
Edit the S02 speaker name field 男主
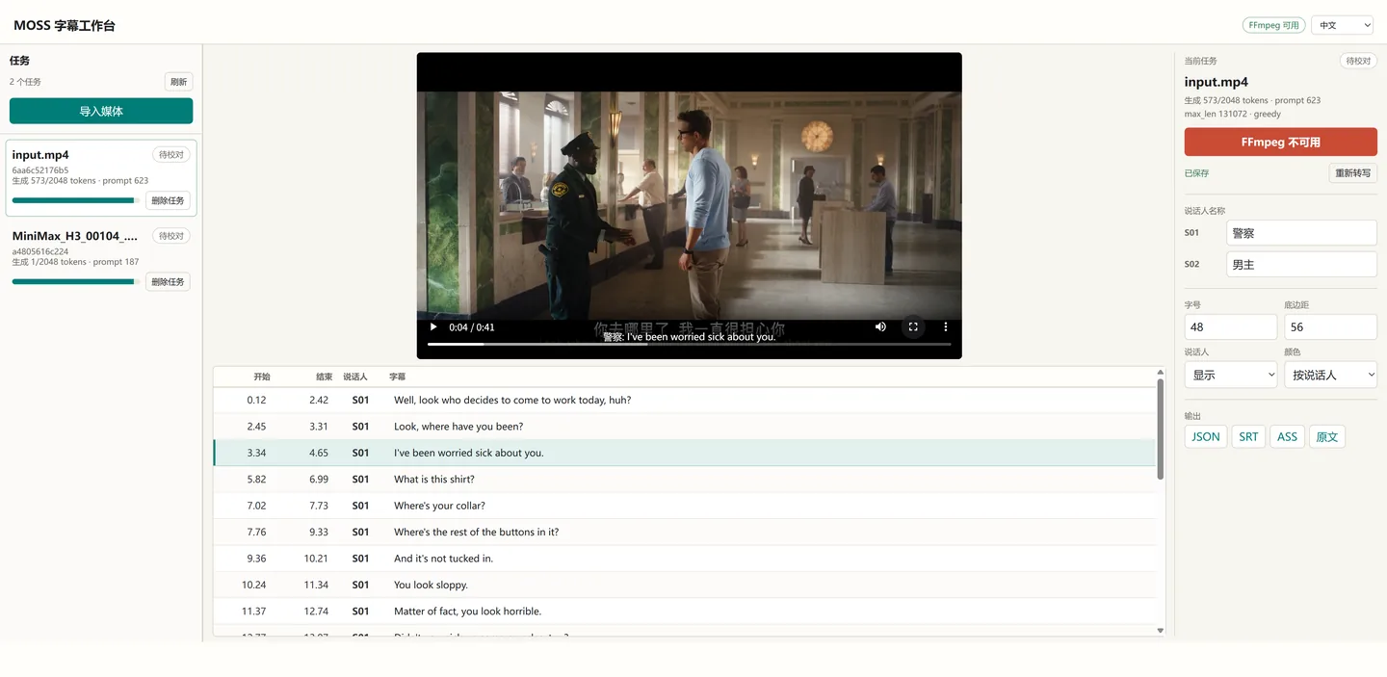pos(1302,264)
